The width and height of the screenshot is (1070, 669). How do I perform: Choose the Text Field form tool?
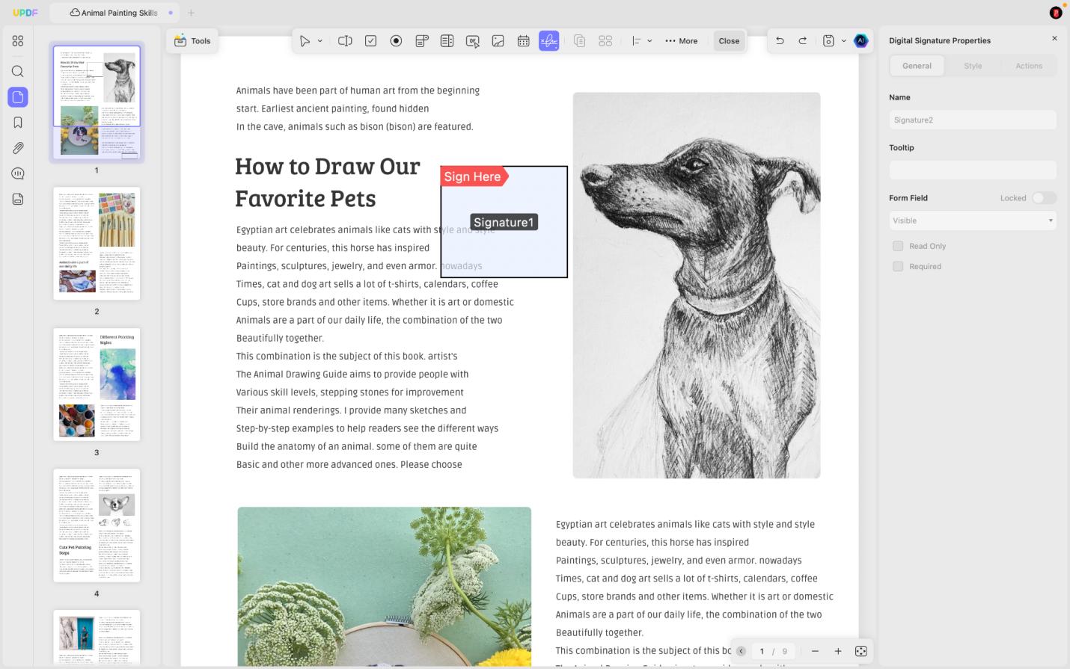pos(345,41)
